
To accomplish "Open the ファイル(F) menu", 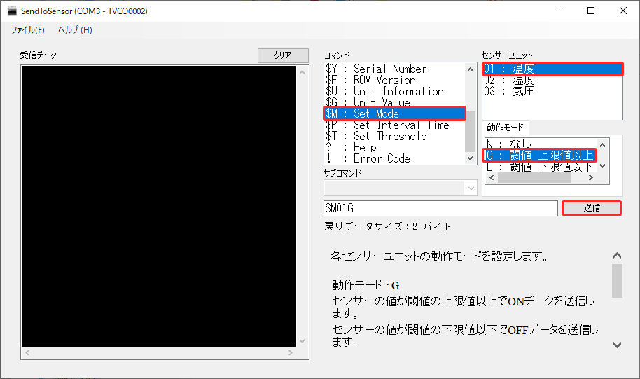I will click(x=27, y=30).
